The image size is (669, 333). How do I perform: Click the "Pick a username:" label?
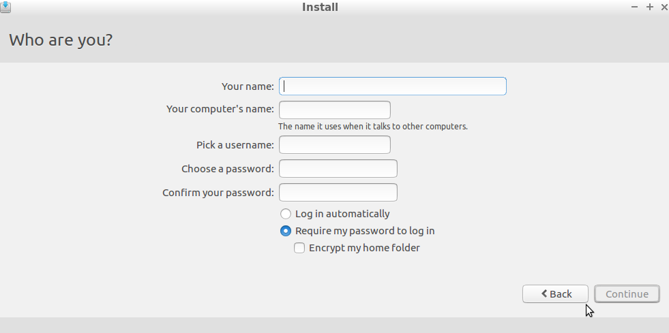point(235,145)
